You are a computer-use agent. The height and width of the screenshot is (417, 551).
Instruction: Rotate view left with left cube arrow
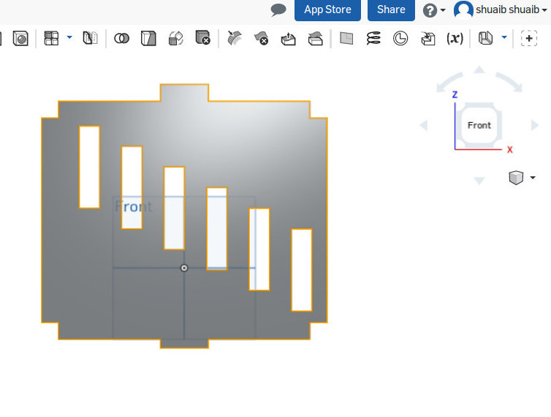pos(424,125)
